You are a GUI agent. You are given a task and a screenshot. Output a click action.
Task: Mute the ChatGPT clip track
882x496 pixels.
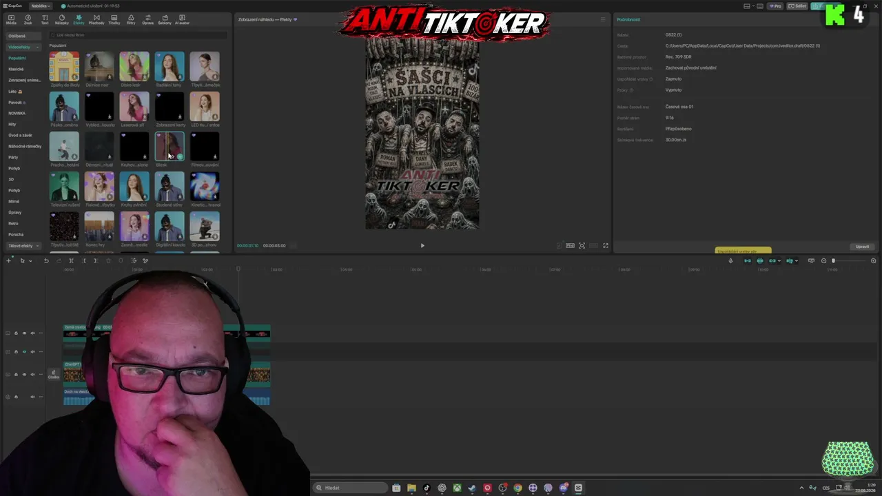coord(32,375)
